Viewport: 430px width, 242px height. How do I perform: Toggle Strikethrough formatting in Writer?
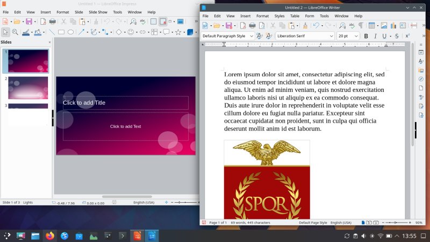397,36
